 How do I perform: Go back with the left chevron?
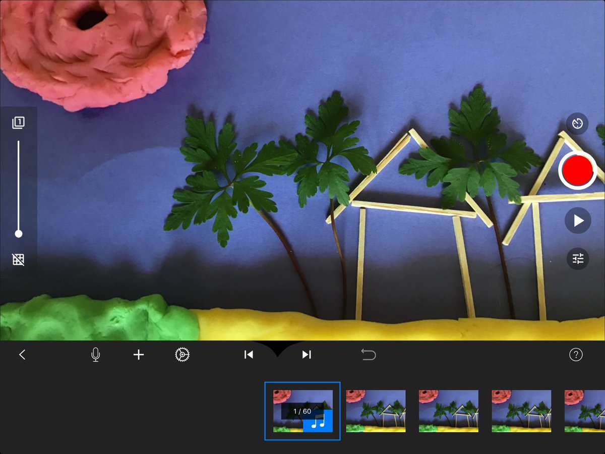[22, 355]
